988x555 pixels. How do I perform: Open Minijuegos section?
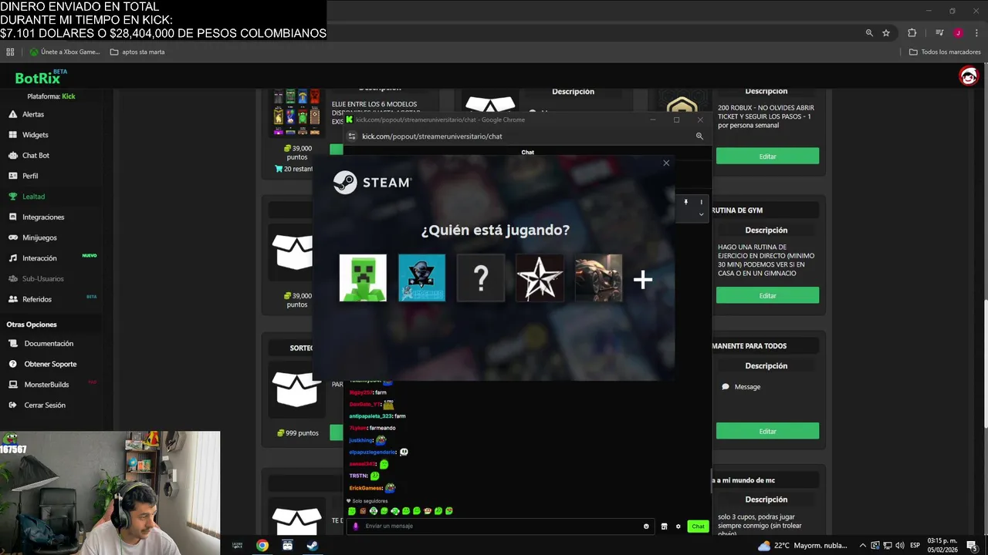[39, 237]
